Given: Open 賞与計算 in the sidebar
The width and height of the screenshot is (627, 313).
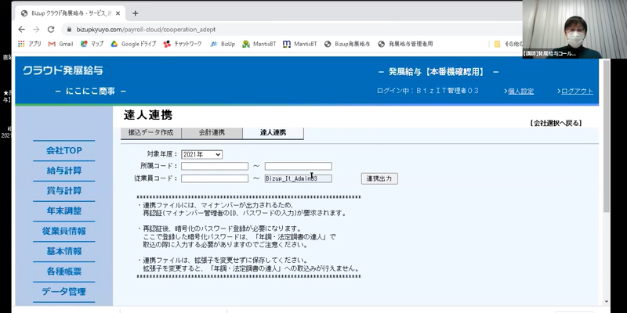Looking at the screenshot, I should pos(64,191).
